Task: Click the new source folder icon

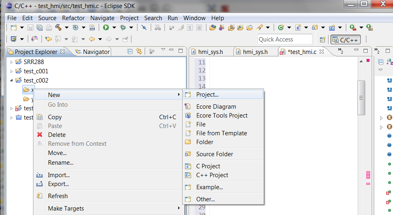Action: [x=315, y=27]
